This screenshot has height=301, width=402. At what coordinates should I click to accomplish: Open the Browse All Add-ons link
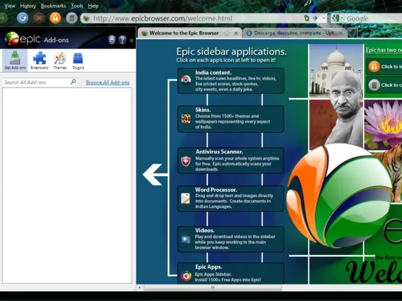[108, 82]
